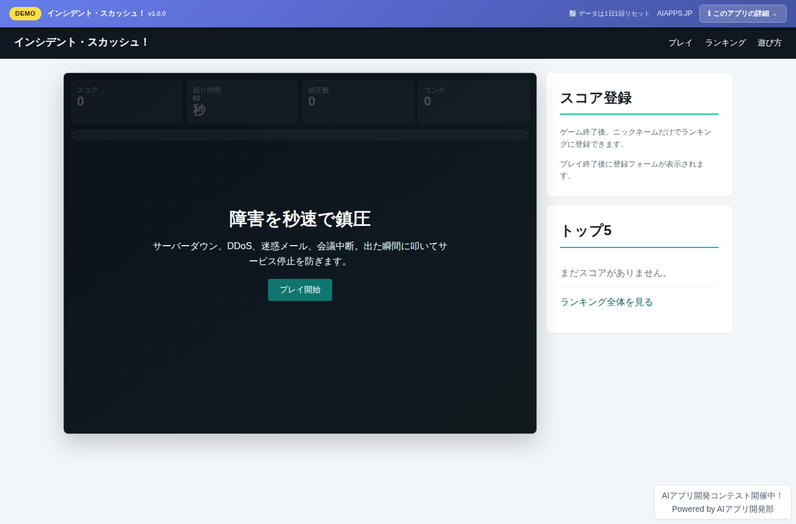Click the refresh icon beside データは1日1回リセット
The height and width of the screenshot is (524, 796).
pos(572,13)
